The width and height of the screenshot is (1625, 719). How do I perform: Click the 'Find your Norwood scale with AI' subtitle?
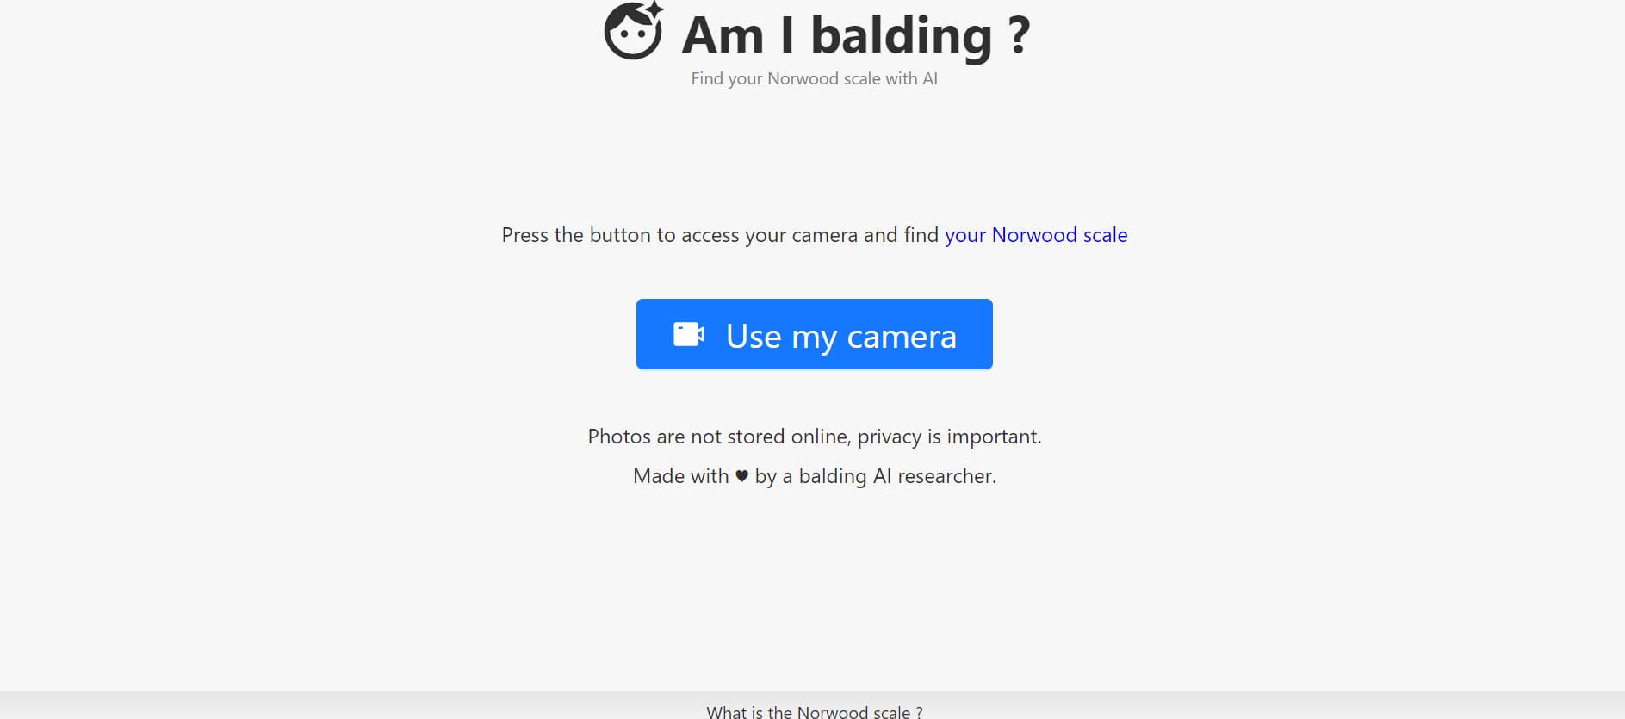[x=814, y=78]
